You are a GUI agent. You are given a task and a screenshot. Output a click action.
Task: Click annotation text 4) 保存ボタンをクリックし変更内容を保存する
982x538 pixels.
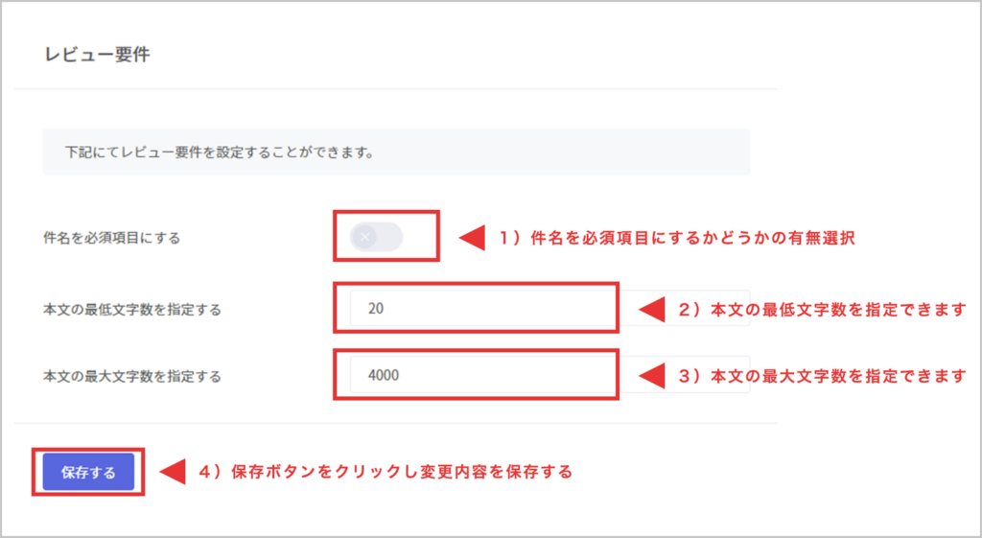tap(386, 471)
